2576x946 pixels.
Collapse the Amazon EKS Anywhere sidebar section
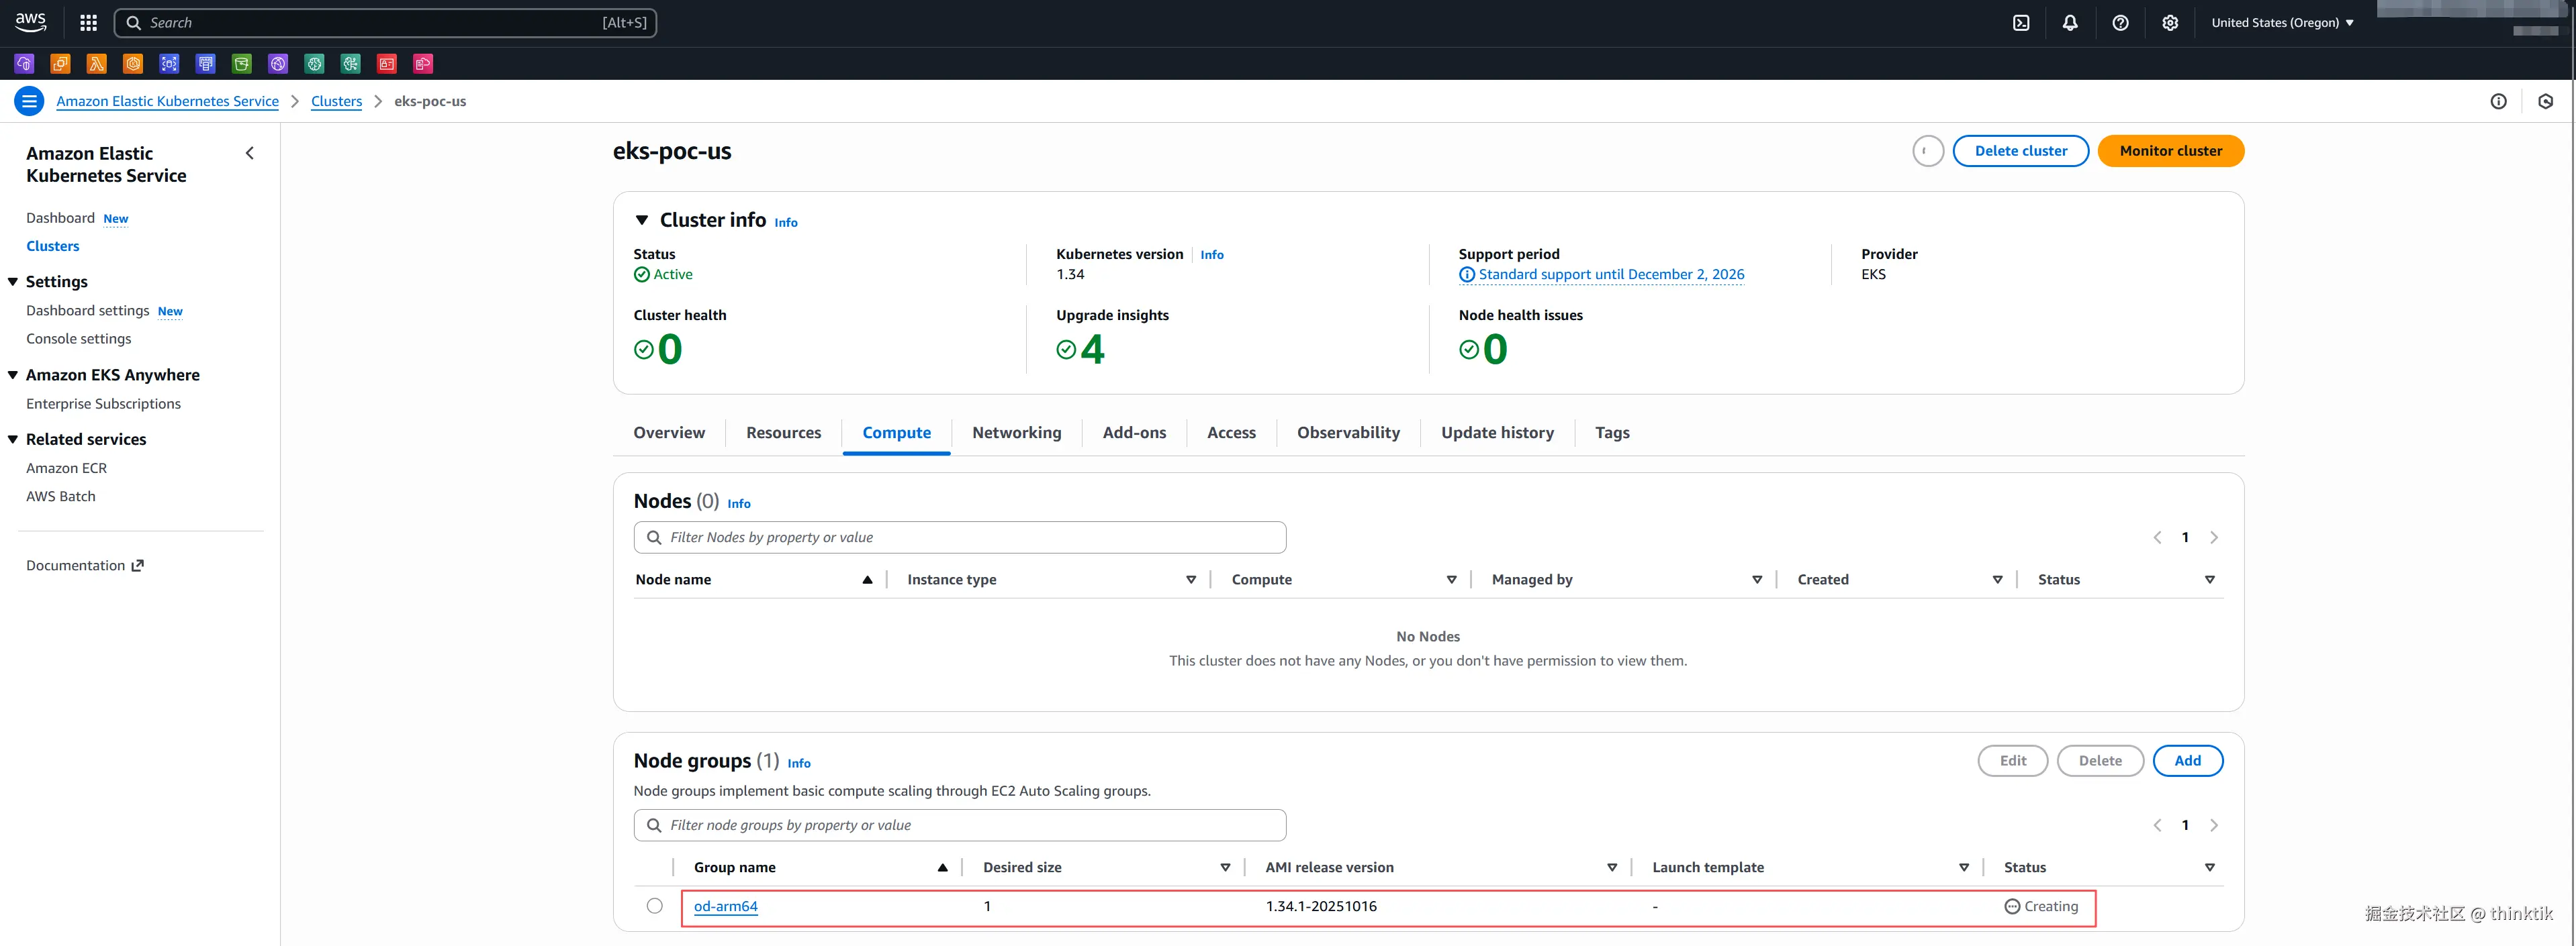[x=13, y=374]
